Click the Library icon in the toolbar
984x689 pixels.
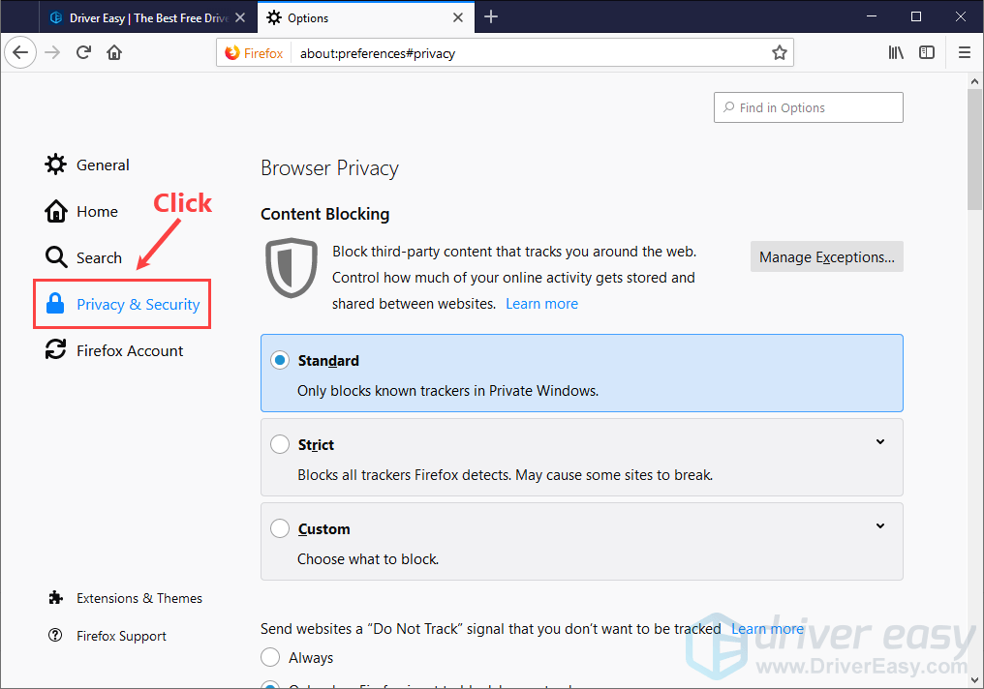896,52
